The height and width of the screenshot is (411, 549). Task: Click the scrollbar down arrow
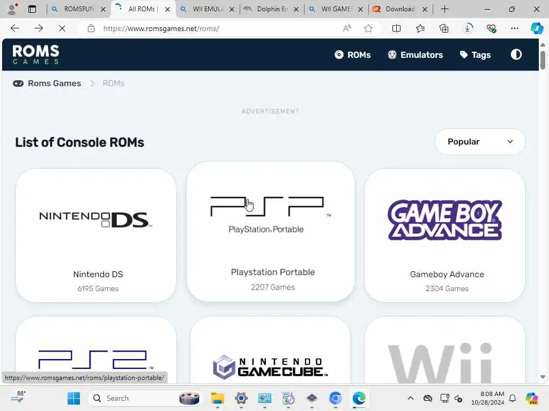pyautogui.click(x=543, y=377)
